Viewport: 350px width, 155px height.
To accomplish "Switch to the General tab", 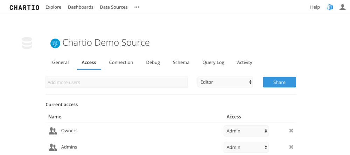I will [60, 62].
